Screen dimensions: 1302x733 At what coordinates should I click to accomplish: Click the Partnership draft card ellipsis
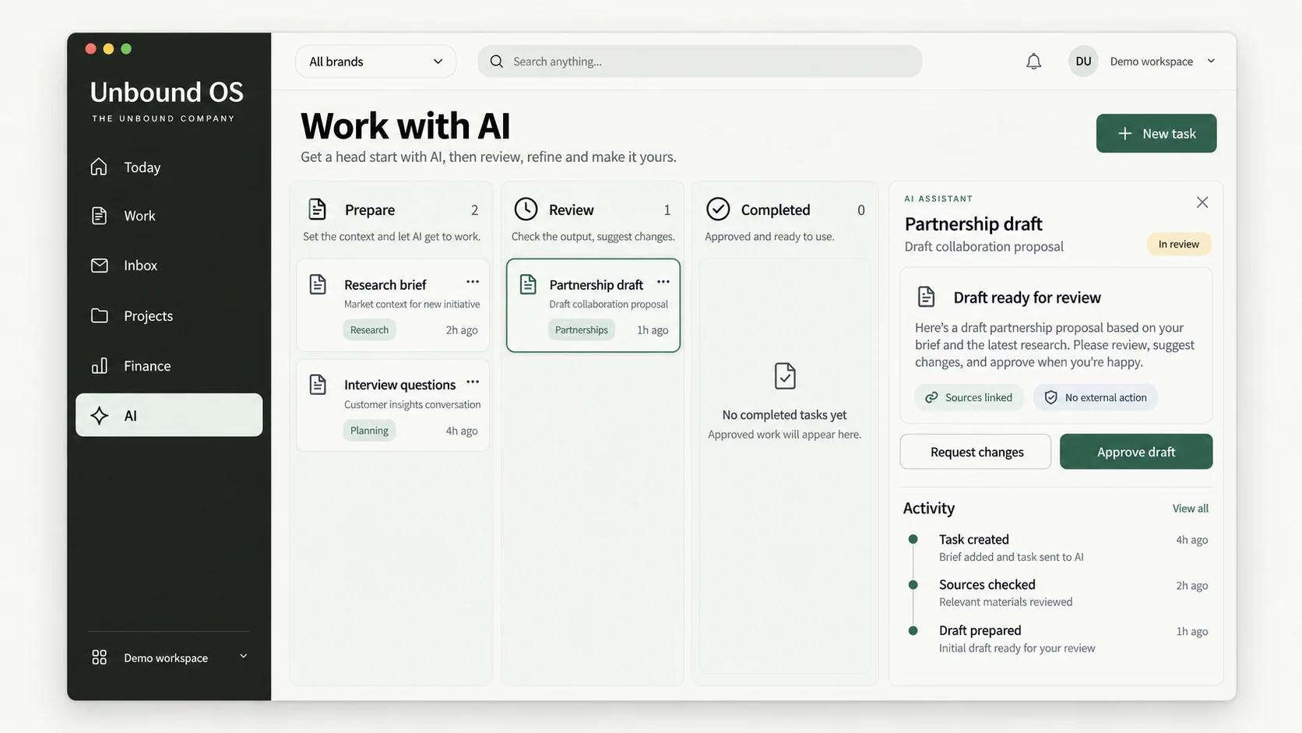coord(663,282)
